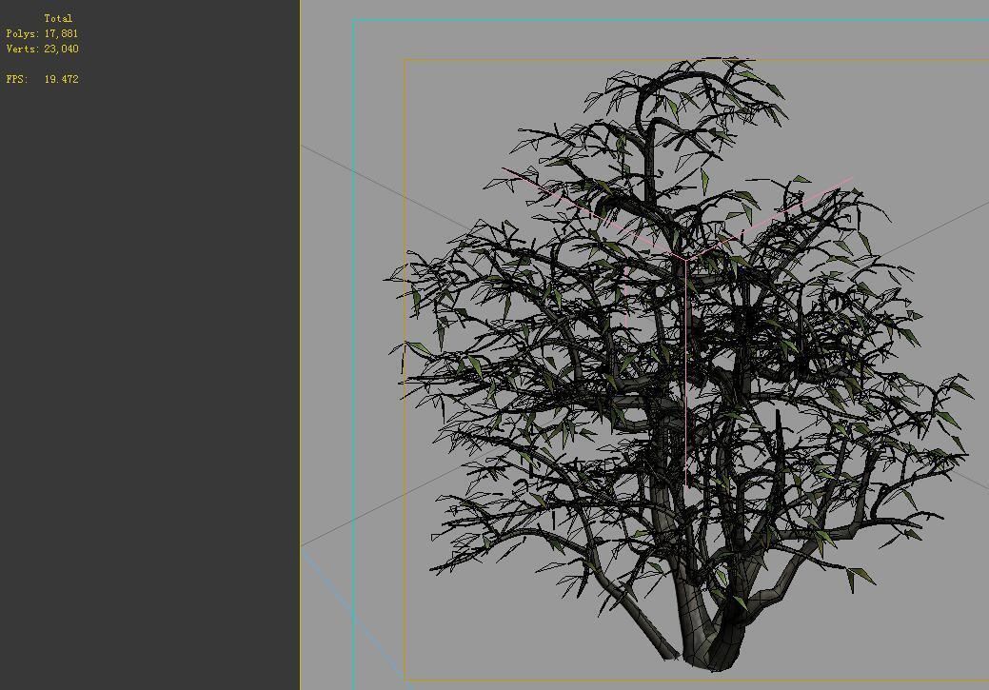Click the 'FPS: 19.472' readout
Screen dimensions: 989x690
42,79
